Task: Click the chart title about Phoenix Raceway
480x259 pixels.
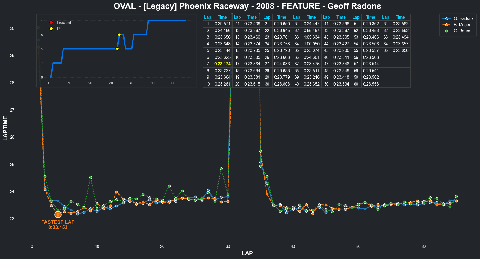Action: point(247,6)
